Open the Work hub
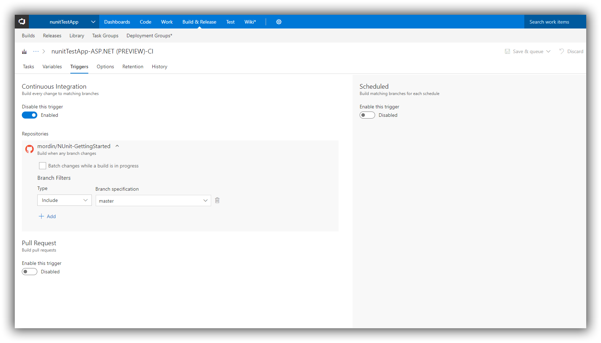 pos(167,22)
